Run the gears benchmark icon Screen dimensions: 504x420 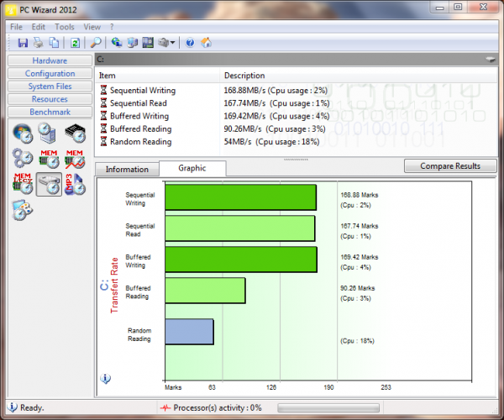point(23,158)
